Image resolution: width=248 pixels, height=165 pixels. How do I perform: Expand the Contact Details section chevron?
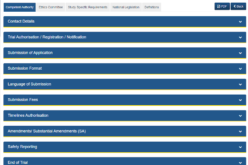240,21
